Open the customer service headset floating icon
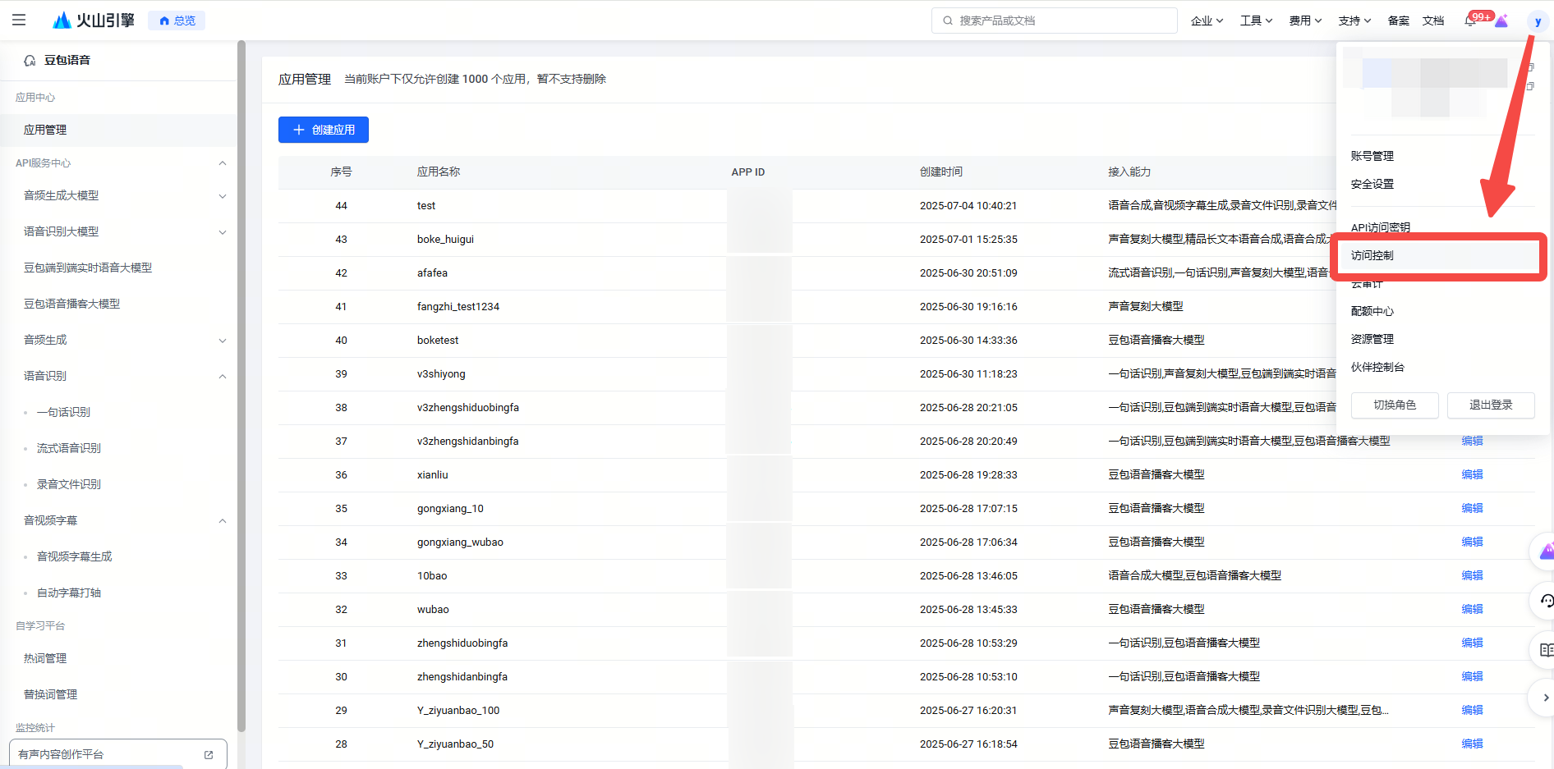Screen dimensions: 1554x769 pyautogui.click(x=1546, y=602)
